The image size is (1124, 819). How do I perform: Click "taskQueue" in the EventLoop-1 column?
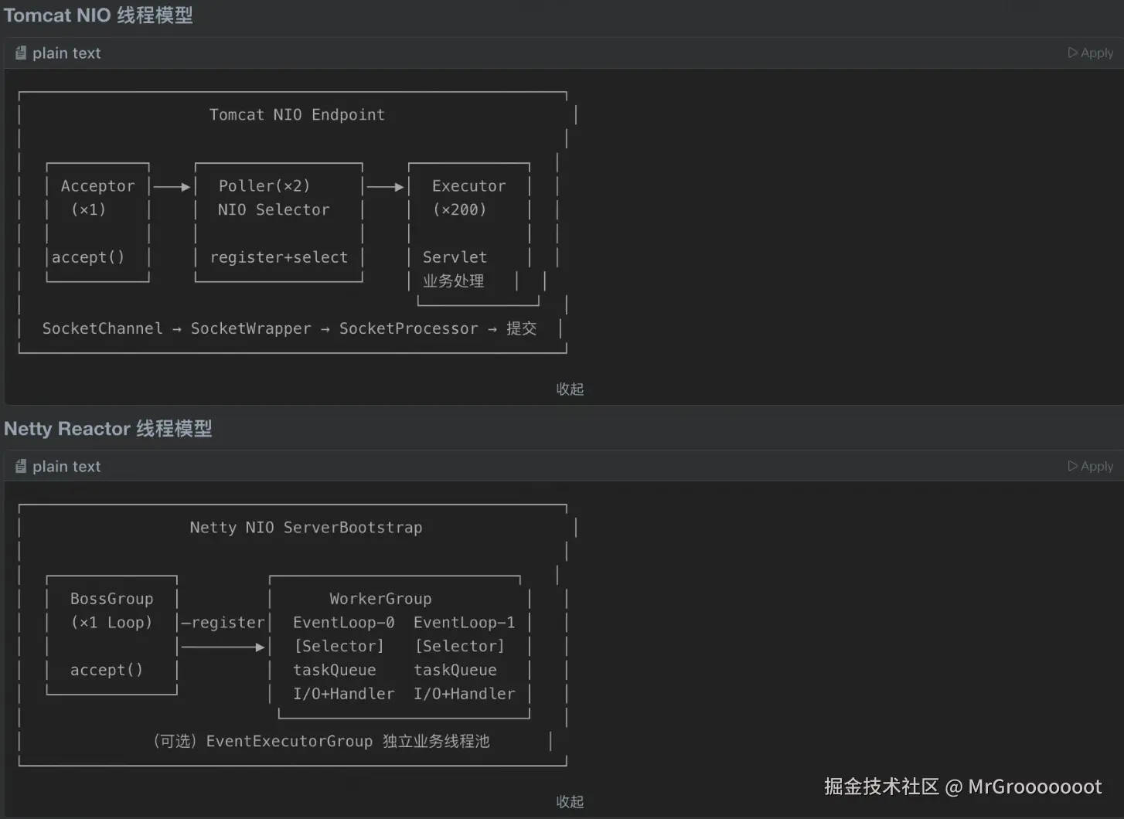click(455, 671)
